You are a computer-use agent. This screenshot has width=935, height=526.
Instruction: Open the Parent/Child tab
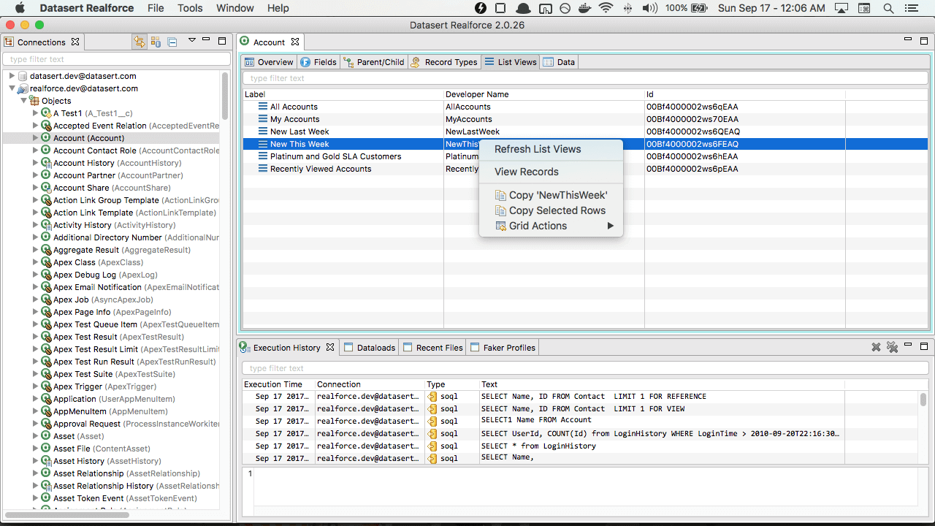(374, 62)
